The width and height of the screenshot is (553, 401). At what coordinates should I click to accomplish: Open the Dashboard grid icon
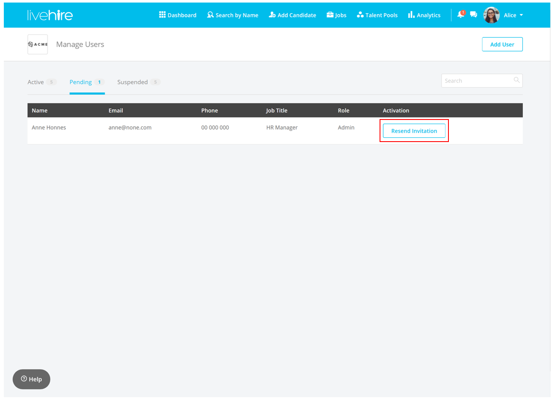pyautogui.click(x=162, y=15)
